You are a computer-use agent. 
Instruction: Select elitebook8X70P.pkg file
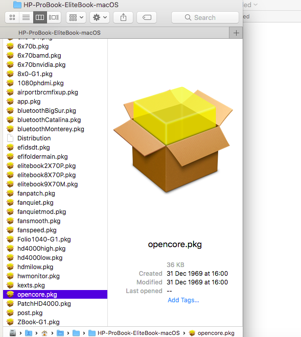(55, 175)
